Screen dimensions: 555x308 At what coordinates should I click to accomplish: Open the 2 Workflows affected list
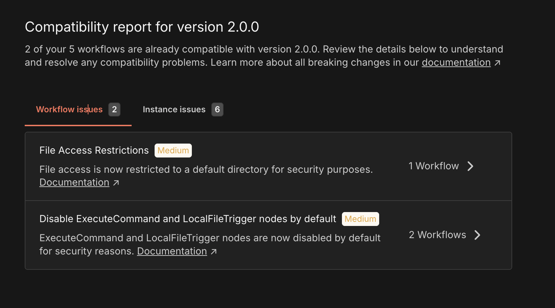437,235
